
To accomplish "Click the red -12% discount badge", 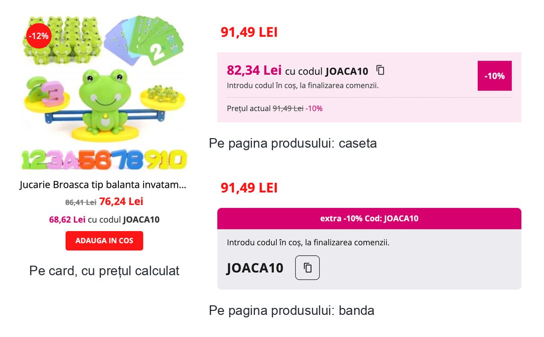I will point(39,36).
